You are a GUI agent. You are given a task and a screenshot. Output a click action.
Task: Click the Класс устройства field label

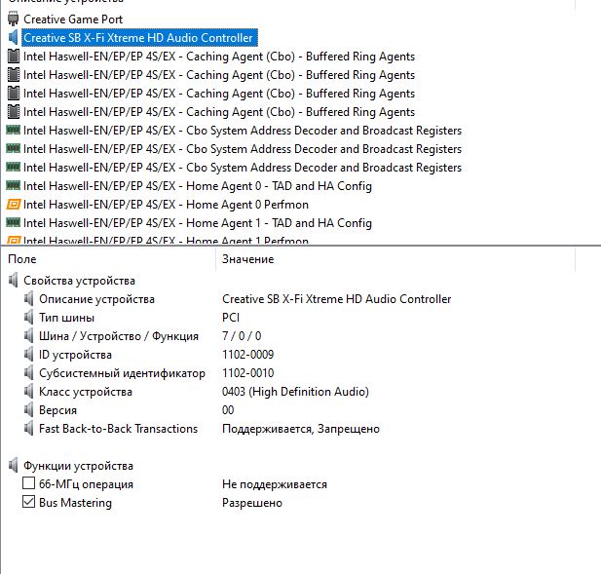point(86,392)
